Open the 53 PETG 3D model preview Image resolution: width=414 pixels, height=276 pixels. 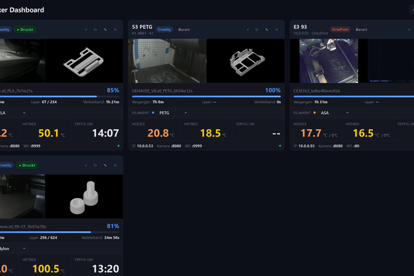tap(246, 61)
